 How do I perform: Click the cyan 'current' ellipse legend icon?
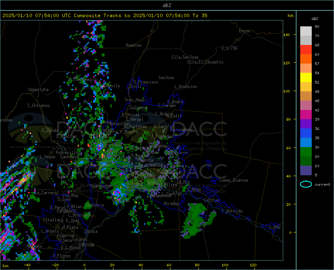[306, 184]
